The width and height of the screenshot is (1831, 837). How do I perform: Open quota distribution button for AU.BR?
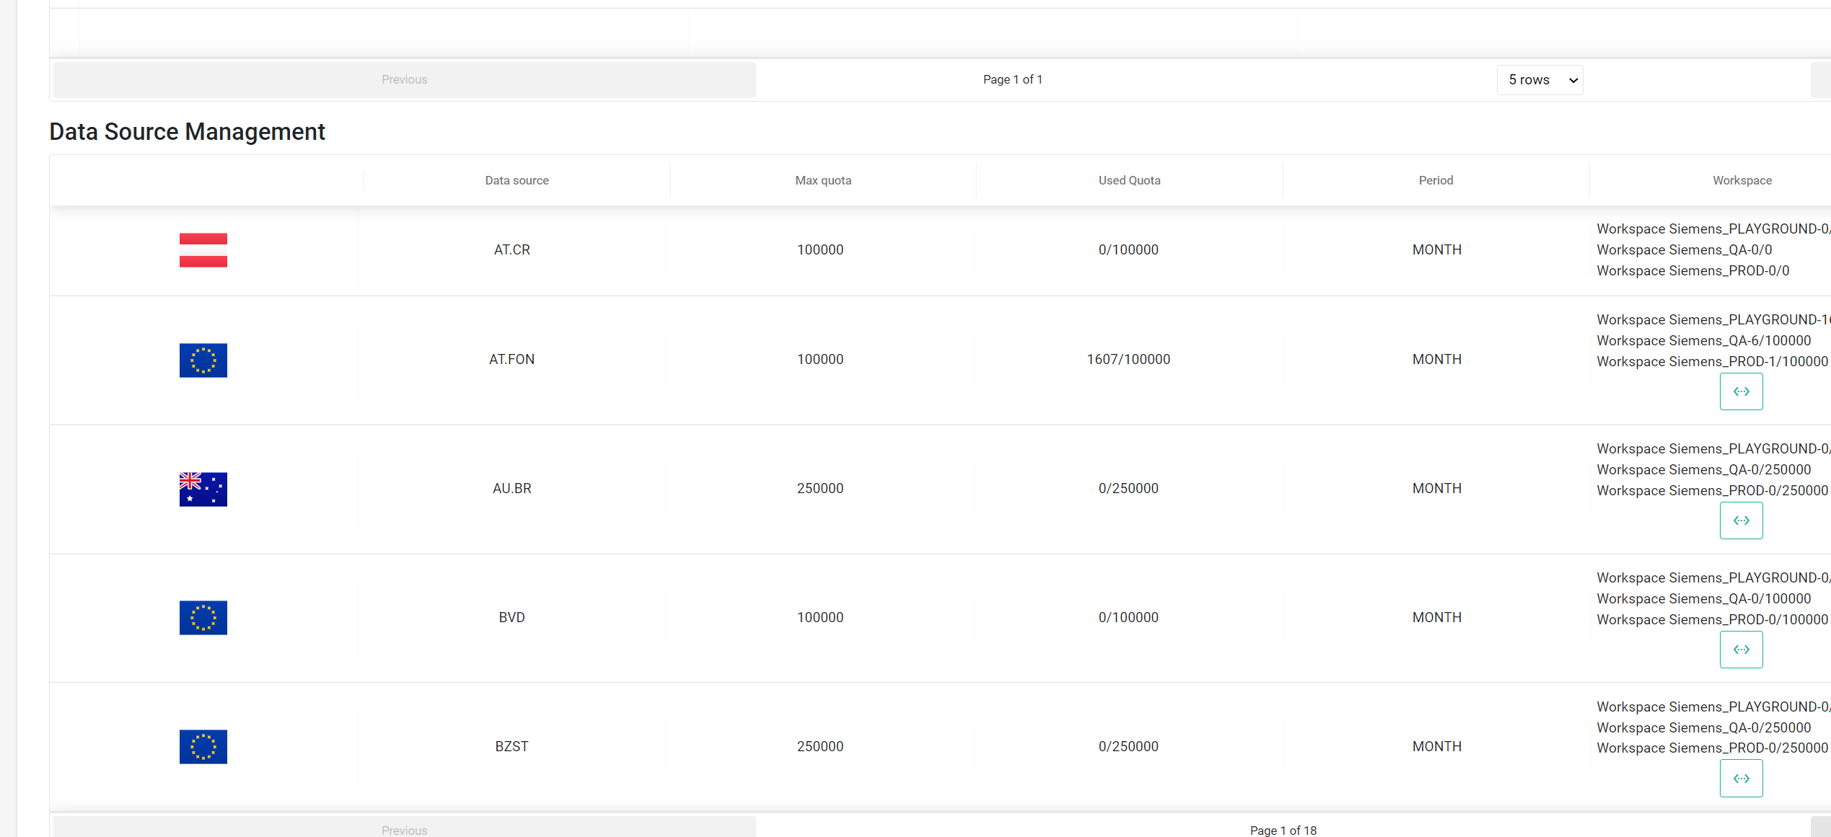[x=1741, y=521]
